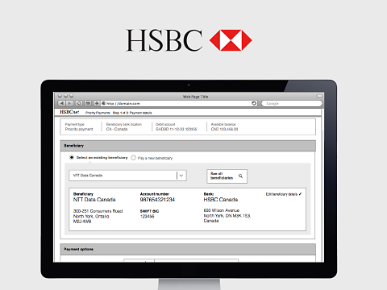The height and width of the screenshot is (290, 387).
Task: Click the Debit account number value
Action: 177,129
